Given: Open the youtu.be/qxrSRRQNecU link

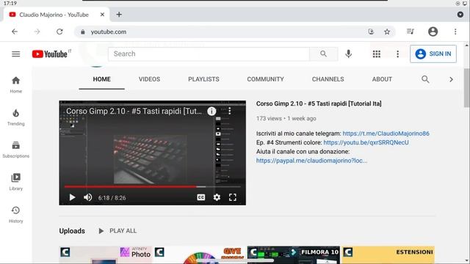Looking at the screenshot, I should click(366, 142).
